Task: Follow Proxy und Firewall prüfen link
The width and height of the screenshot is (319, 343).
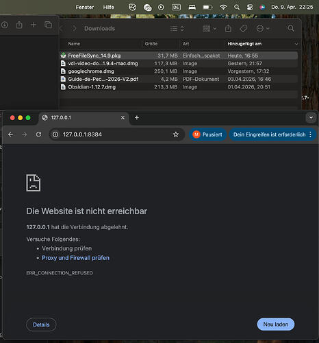Action: point(75,258)
